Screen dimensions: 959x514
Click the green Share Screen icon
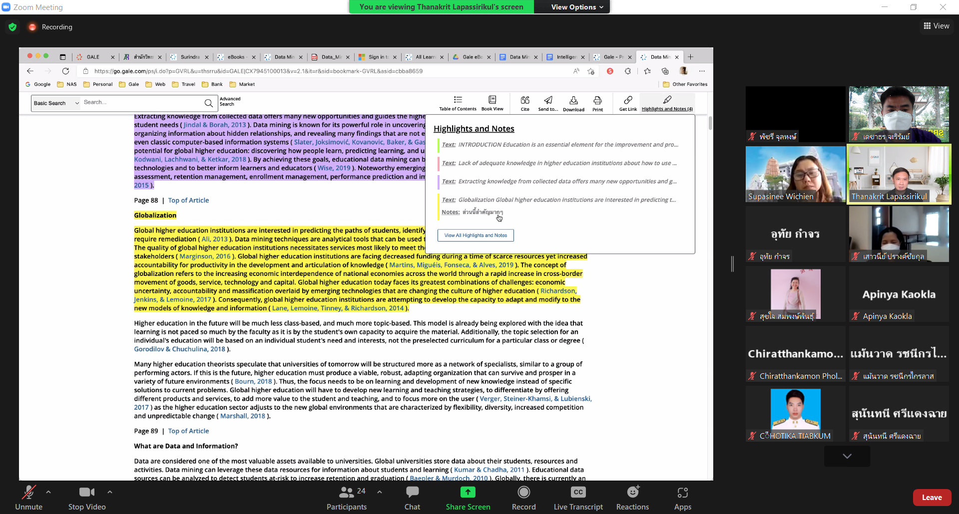coord(468,493)
